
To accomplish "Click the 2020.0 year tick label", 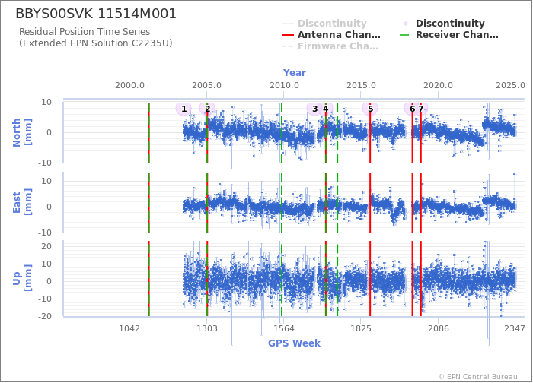I will 438,85.
